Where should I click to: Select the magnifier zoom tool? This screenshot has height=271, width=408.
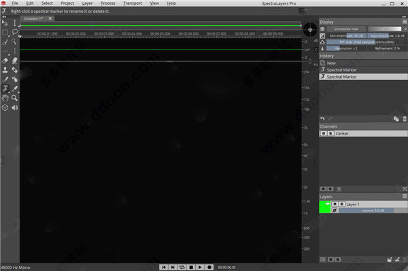click(x=14, y=98)
